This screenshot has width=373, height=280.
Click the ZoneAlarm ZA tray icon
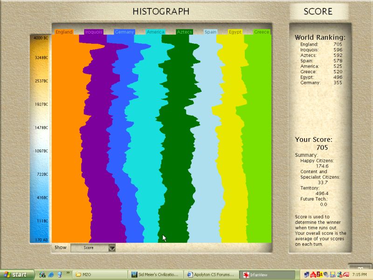pyautogui.click(x=320, y=274)
